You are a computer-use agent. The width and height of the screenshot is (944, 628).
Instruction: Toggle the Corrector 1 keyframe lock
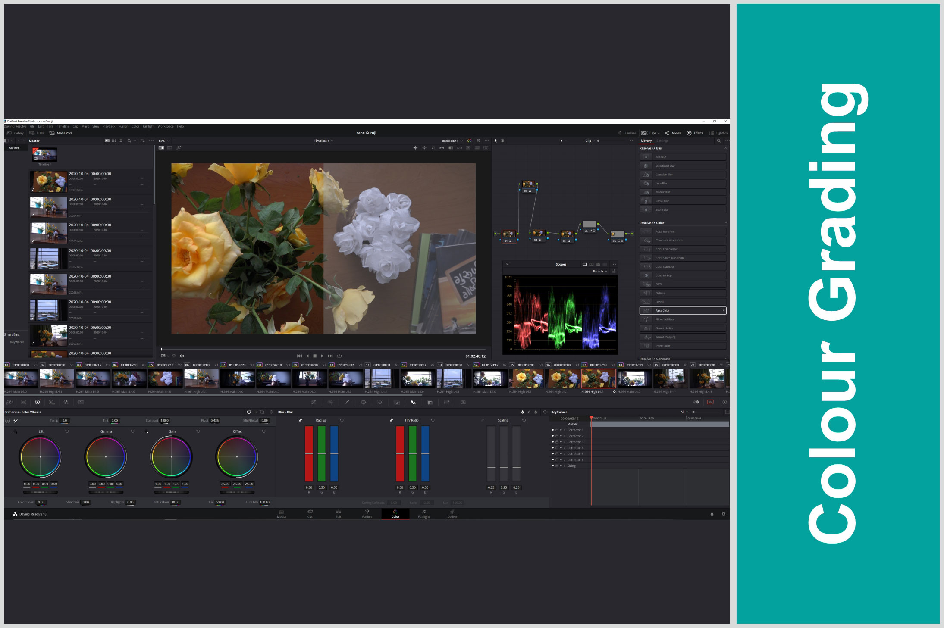coord(557,430)
